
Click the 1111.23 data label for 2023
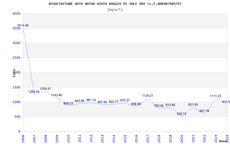click(x=216, y=96)
